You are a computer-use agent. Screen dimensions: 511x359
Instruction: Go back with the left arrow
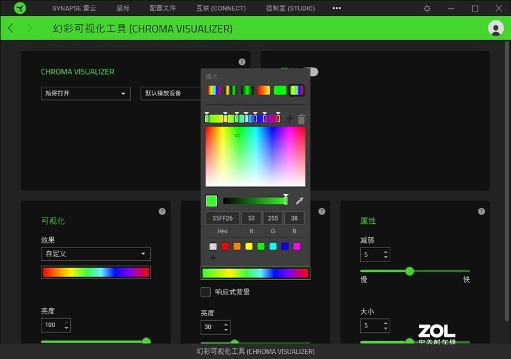[x=11, y=28]
